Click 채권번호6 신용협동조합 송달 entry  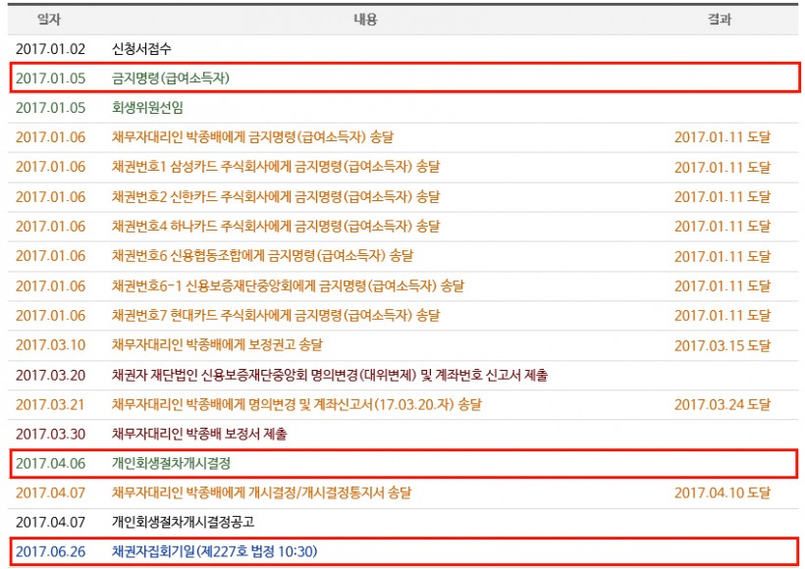(262, 255)
